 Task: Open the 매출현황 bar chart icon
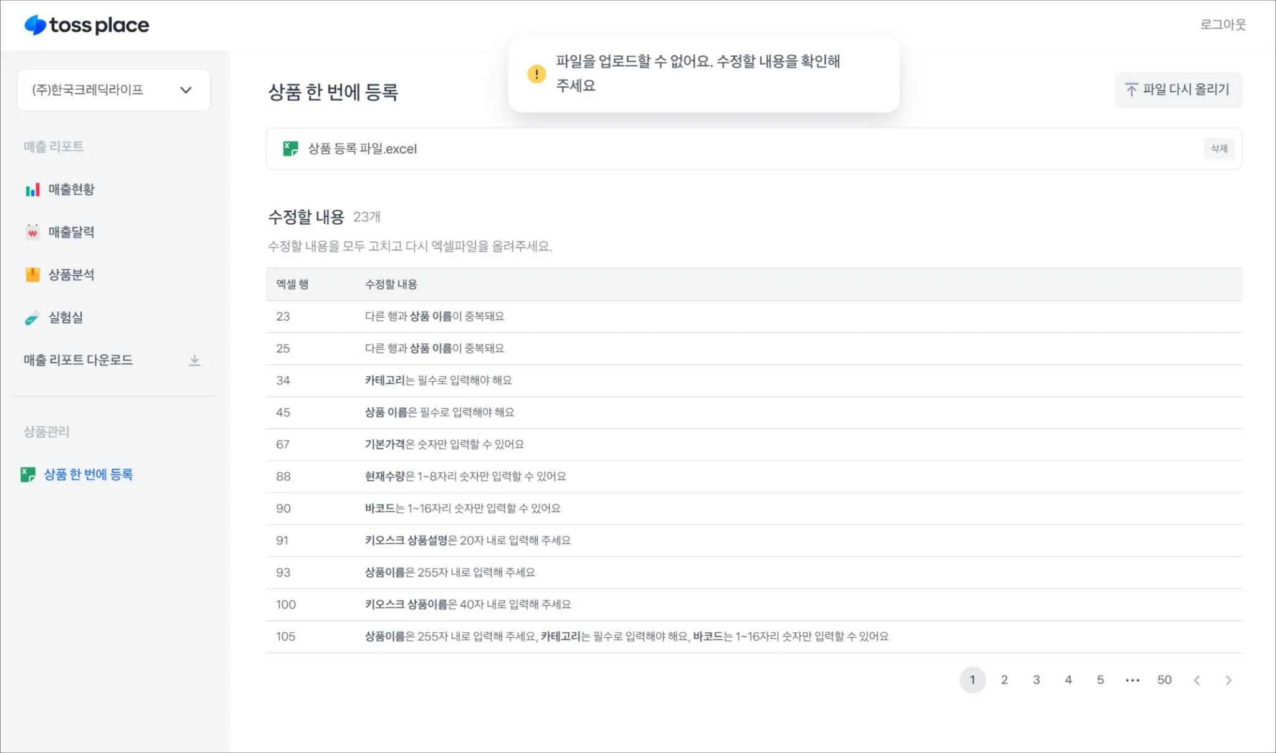pos(32,189)
